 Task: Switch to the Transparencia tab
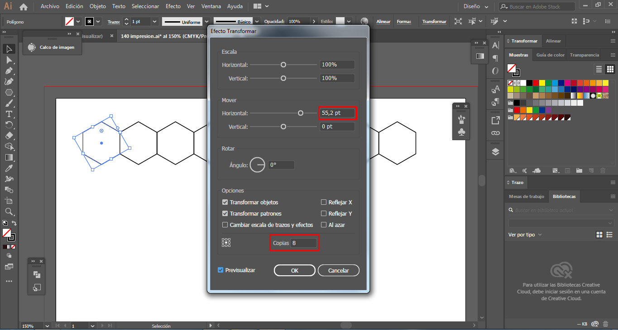(x=584, y=55)
